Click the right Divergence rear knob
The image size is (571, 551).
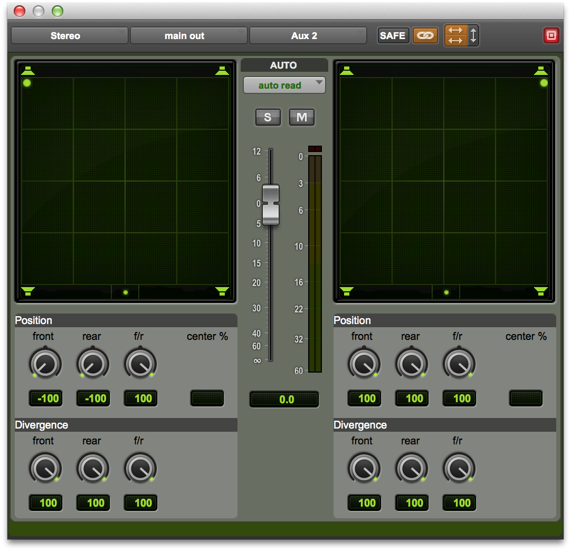412,468
